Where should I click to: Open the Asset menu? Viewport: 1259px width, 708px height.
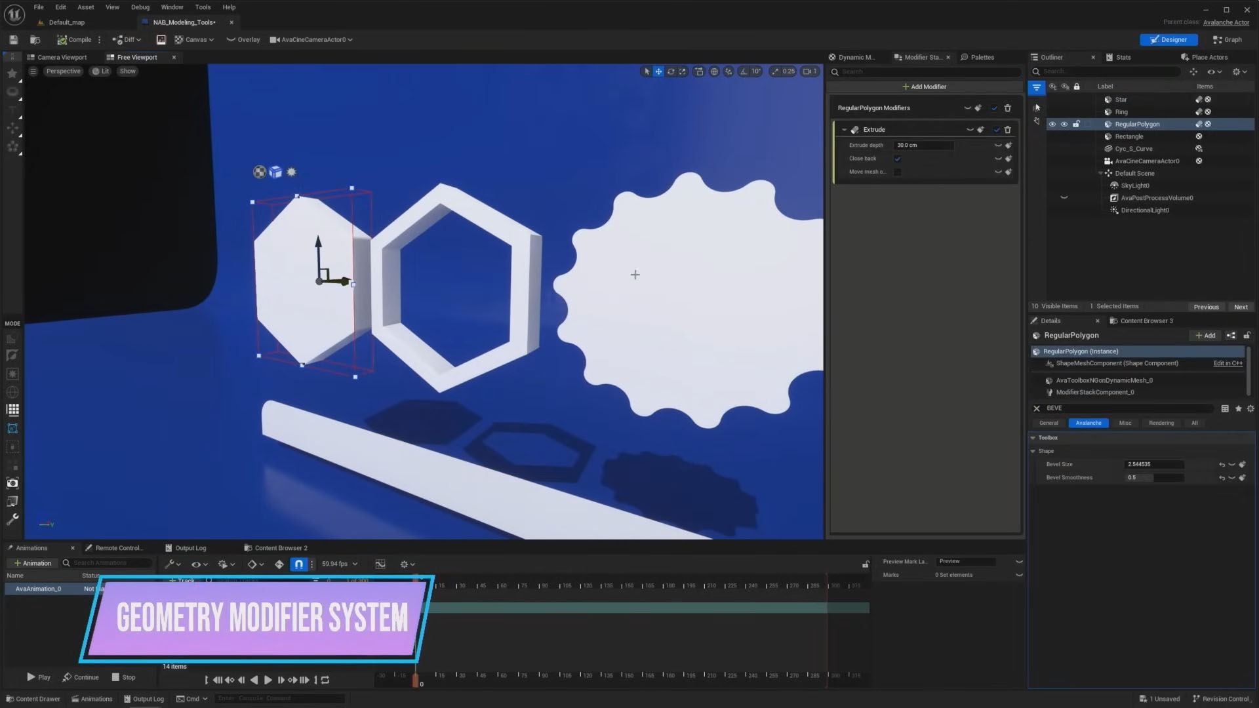[x=86, y=7]
